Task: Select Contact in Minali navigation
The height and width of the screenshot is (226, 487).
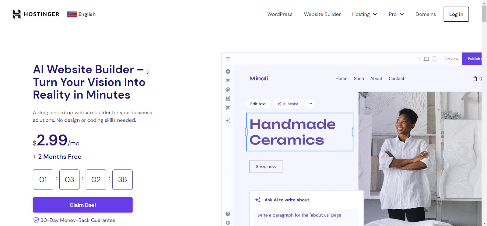Action: tap(396, 78)
